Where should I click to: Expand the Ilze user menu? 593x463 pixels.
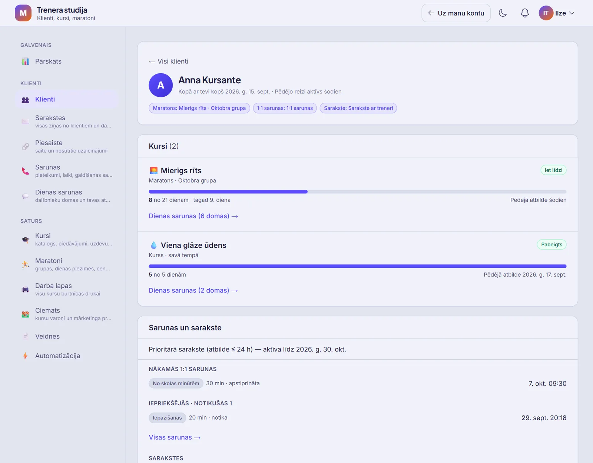(x=557, y=13)
